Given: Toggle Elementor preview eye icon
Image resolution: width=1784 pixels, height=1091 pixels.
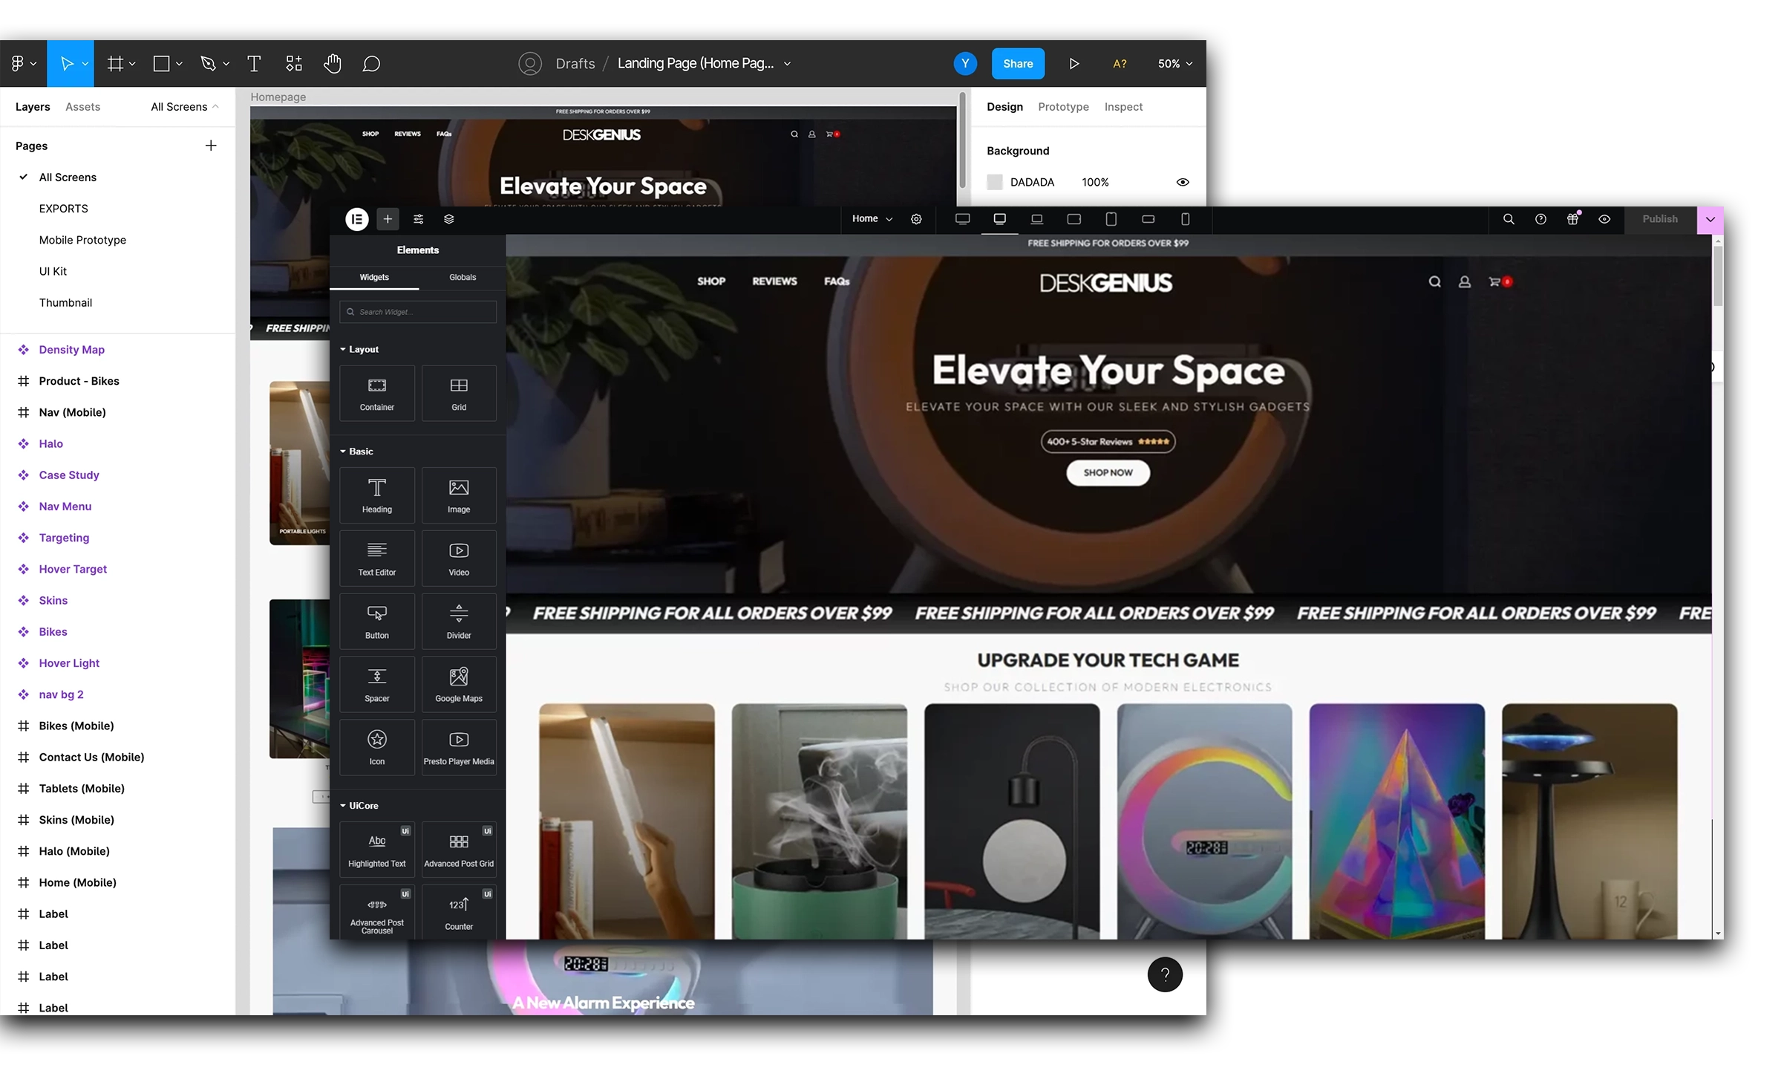Looking at the screenshot, I should [x=1604, y=219].
